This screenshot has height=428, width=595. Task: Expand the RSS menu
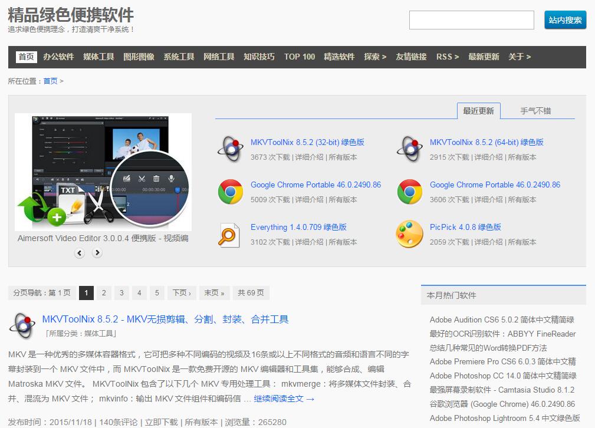coord(448,57)
